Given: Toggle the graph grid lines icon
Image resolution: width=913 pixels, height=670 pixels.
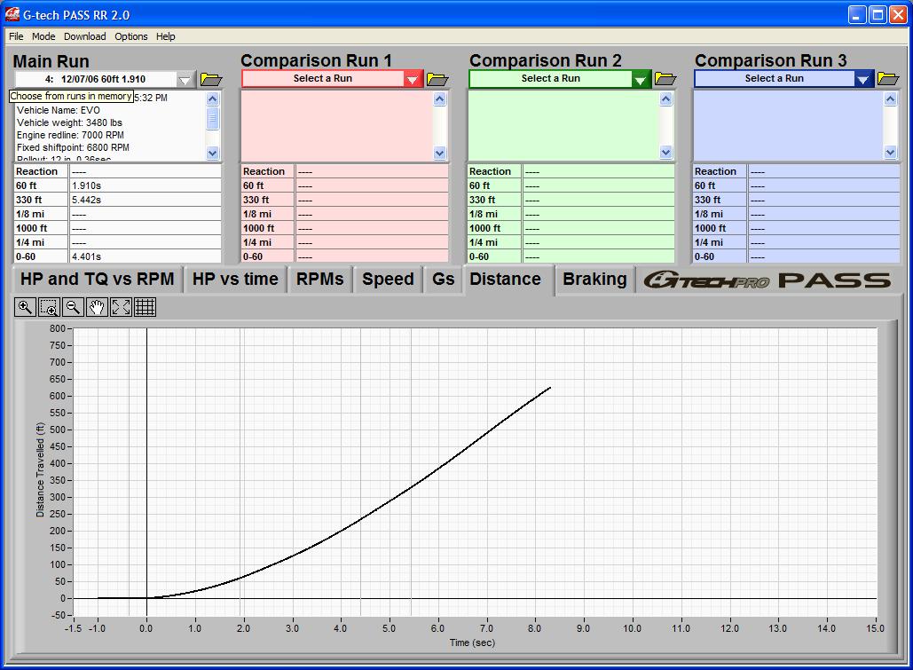Looking at the screenshot, I should pyautogui.click(x=146, y=307).
